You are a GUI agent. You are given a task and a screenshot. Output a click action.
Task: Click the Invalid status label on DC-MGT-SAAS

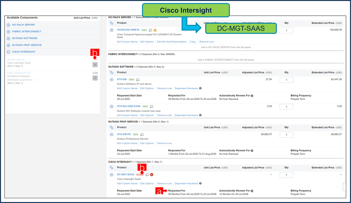[x=140, y=175]
